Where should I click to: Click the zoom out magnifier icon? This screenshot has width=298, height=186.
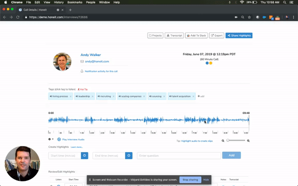[223, 140]
